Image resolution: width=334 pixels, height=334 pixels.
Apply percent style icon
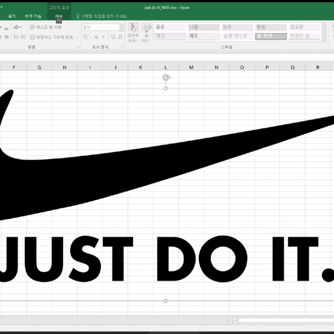(96, 37)
